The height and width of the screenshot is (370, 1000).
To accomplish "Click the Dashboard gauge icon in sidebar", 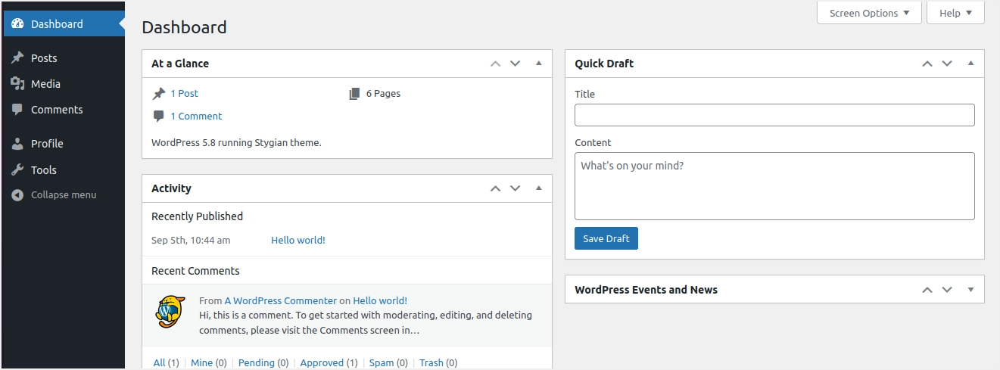I will (x=17, y=24).
